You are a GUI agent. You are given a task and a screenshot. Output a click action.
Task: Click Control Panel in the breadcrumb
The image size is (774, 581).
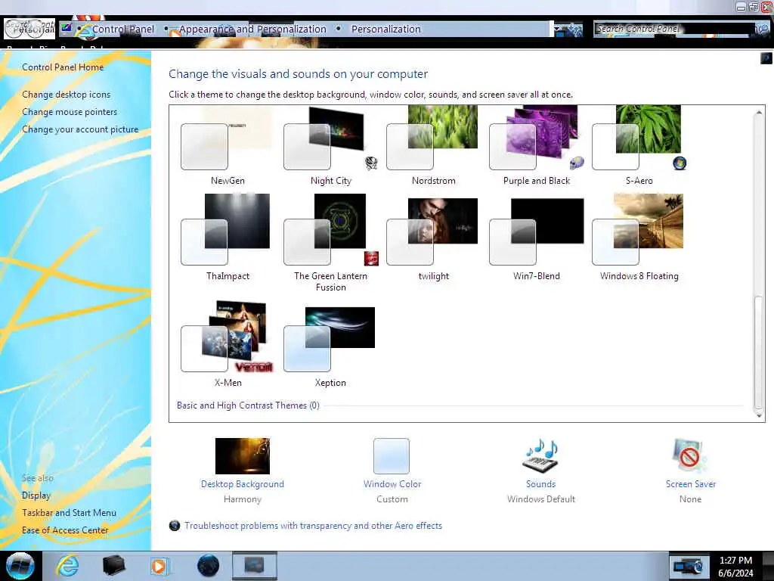coord(123,30)
